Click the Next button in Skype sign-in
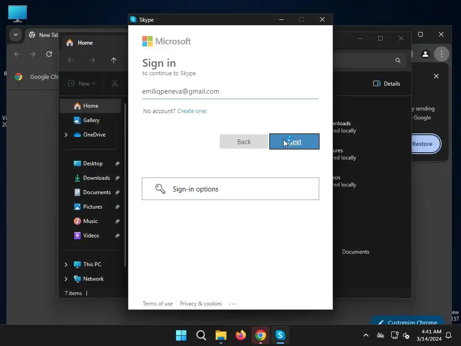The width and height of the screenshot is (461, 346). click(x=294, y=141)
